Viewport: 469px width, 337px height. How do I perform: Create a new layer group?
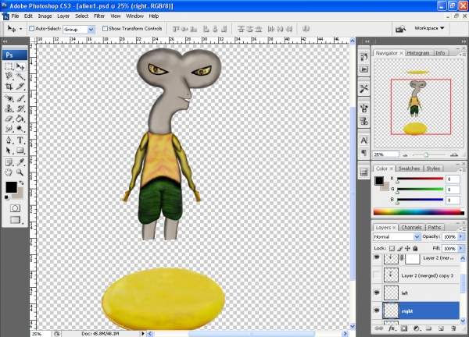point(428,328)
